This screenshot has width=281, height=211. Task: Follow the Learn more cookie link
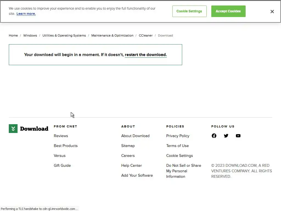pyautogui.click(x=26, y=14)
